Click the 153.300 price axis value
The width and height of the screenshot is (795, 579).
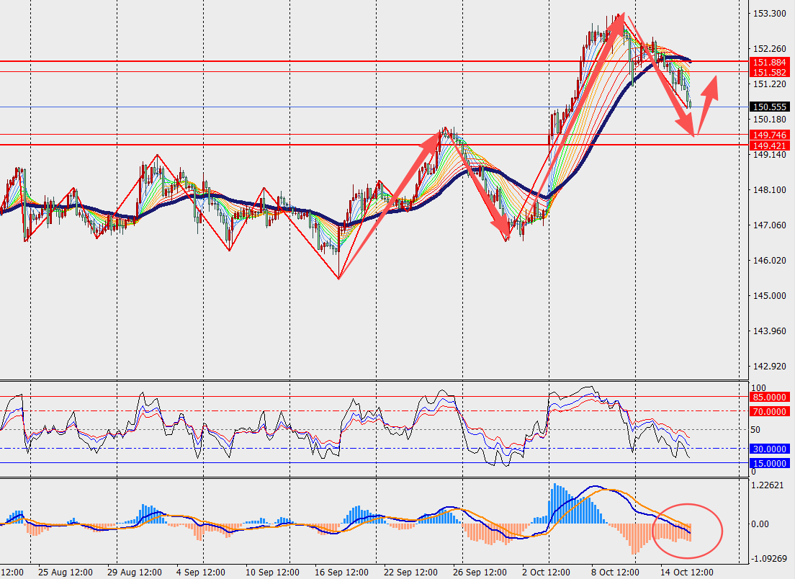point(769,14)
